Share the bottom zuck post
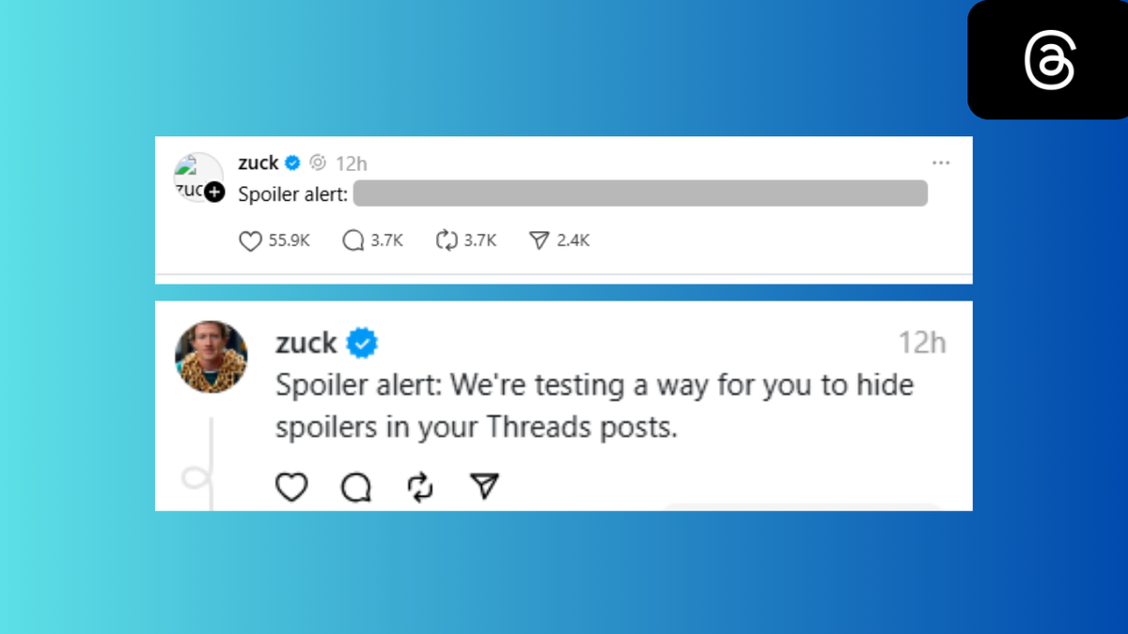This screenshot has width=1128, height=634. [x=484, y=487]
